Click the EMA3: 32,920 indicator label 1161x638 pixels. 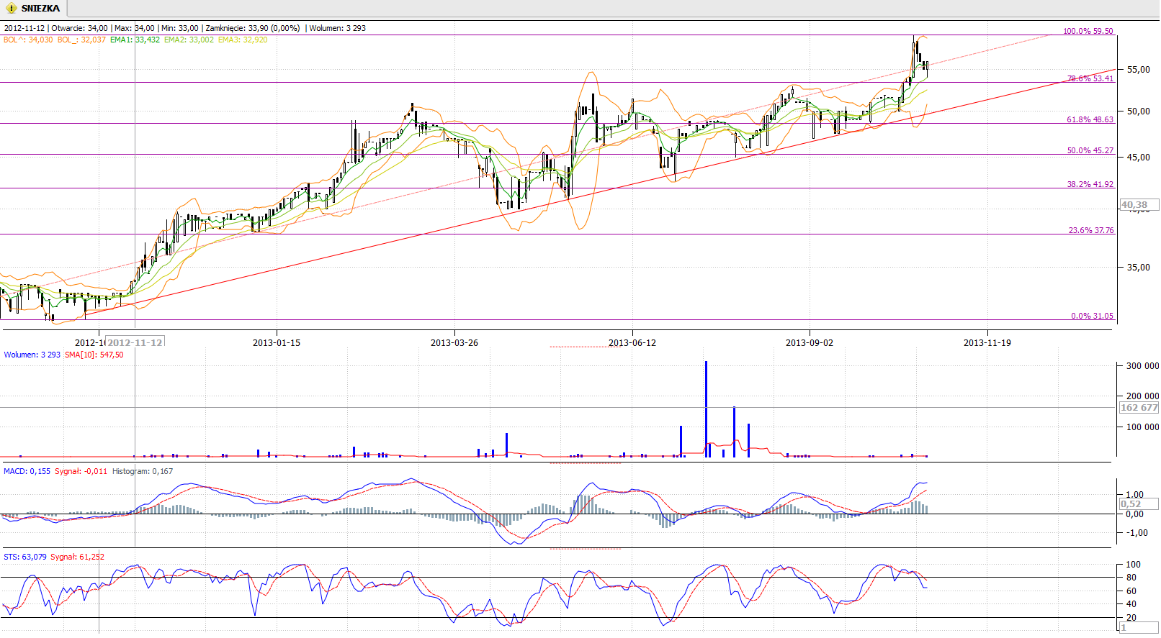pos(243,40)
